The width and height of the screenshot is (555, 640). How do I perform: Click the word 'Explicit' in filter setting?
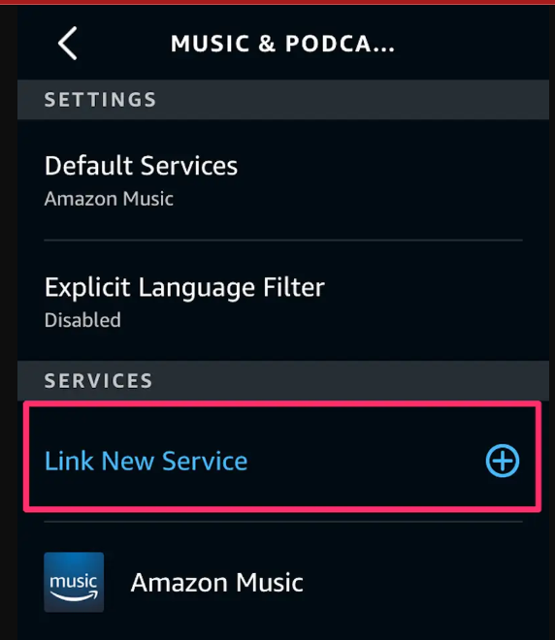pos(87,288)
